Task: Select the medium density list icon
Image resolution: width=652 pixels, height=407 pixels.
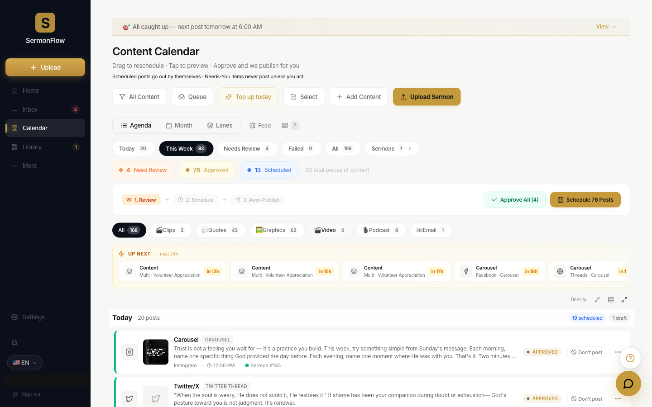Action: point(611,299)
